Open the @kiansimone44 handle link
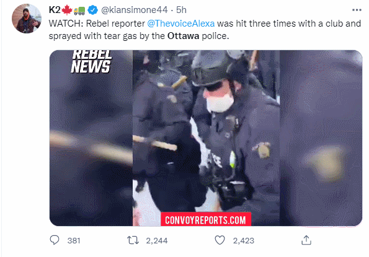Screen dimensions: 369x257 coord(135,10)
